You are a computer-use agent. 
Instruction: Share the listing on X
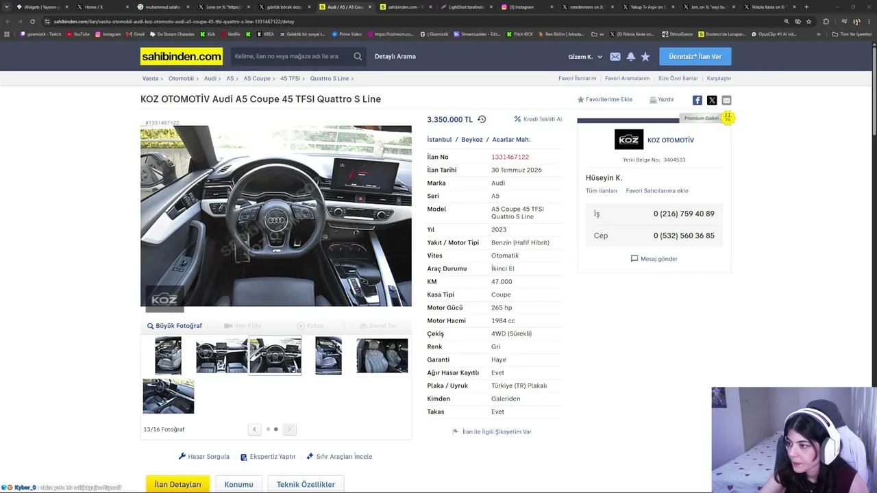[712, 100]
